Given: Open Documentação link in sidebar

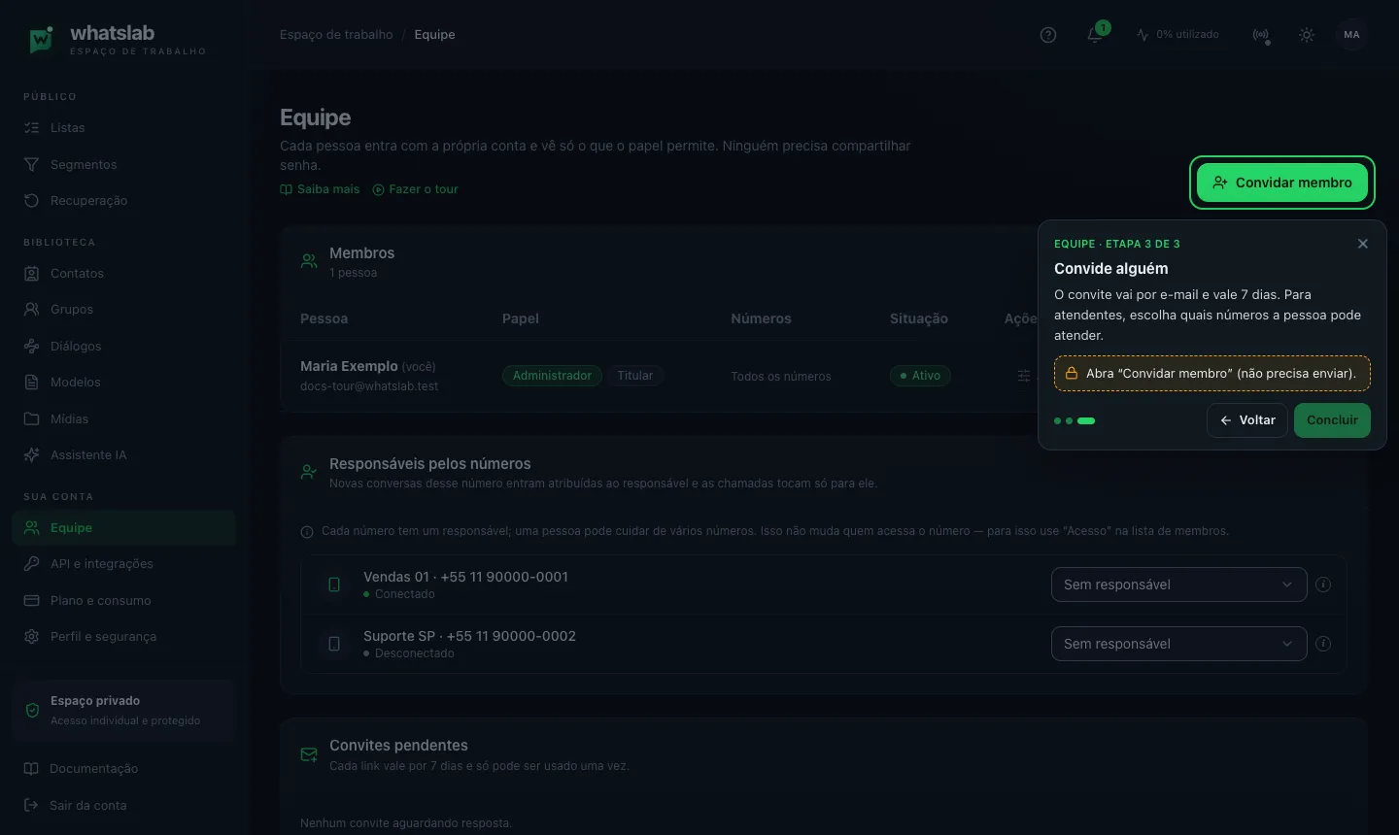Looking at the screenshot, I should click(123, 769).
